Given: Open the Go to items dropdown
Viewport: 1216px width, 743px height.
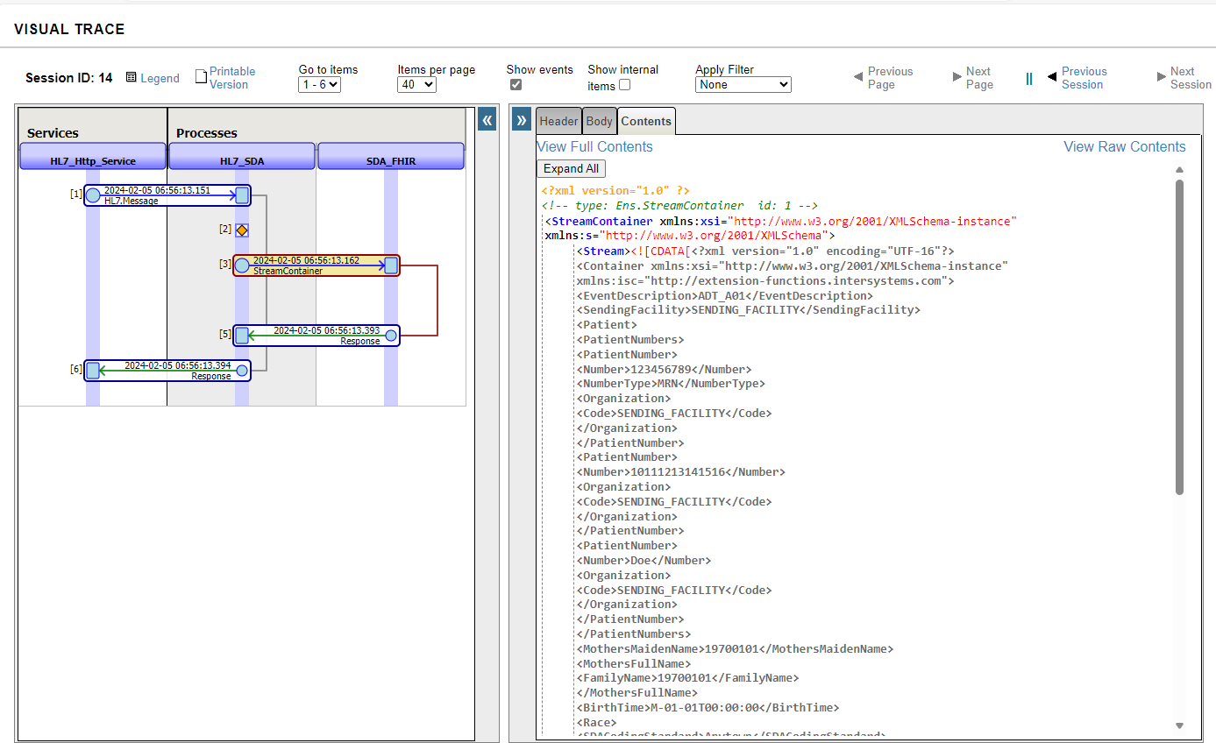Looking at the screenshot, I should (x=319, y=85).
